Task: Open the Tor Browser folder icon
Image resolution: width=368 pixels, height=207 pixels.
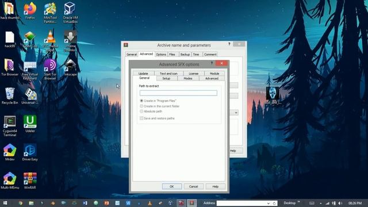Action: coord(10,68)
